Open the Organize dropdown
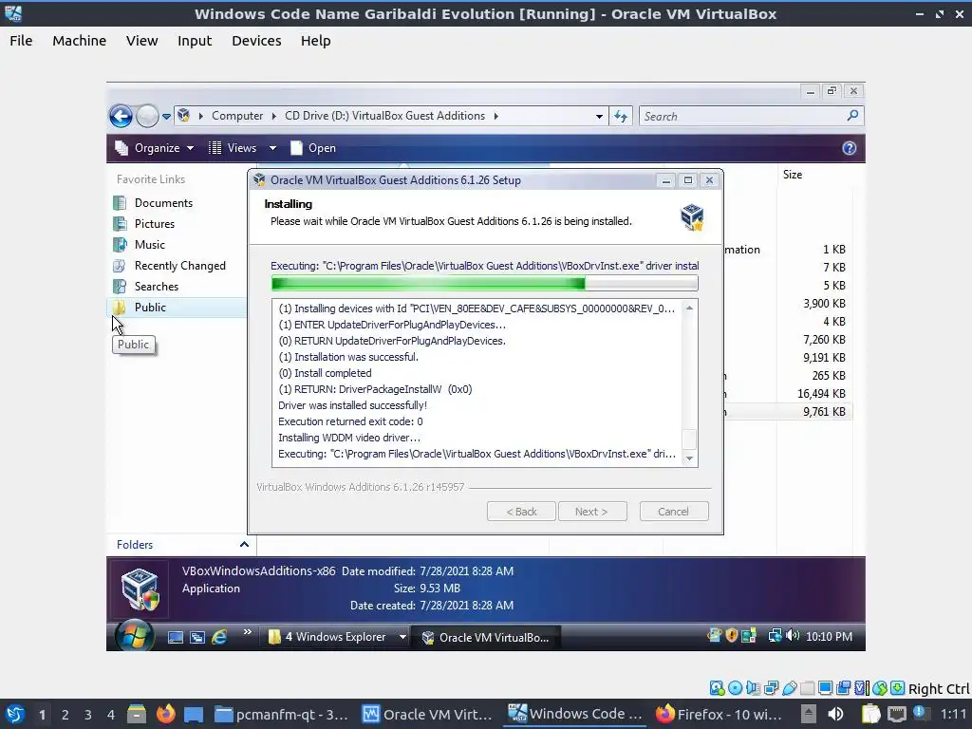This screenshot has height=729, width=972. [155, 148]
